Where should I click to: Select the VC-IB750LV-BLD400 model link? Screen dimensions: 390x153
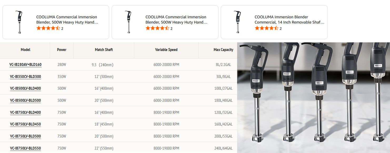point(26,112)
